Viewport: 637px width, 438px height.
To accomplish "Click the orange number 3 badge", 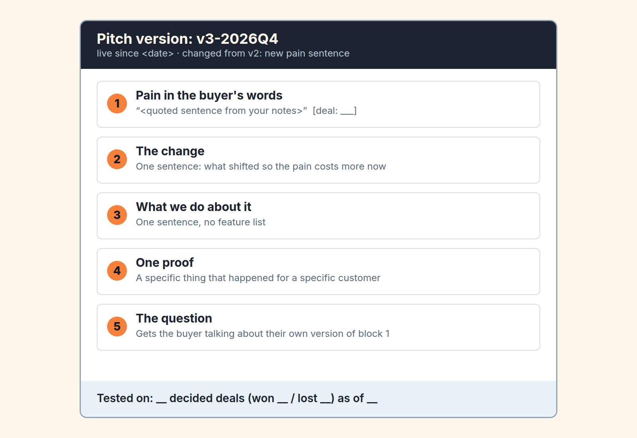I will (117, 215).
